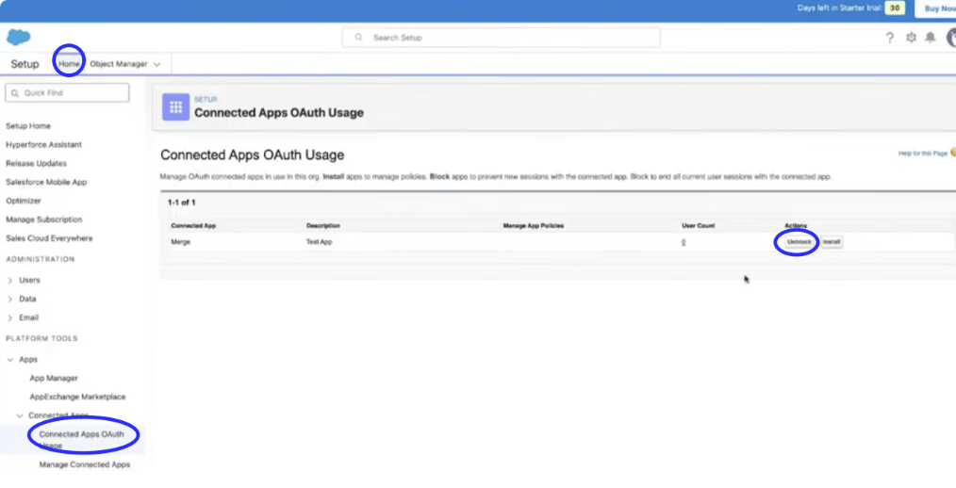Click the search magnifier in Search Setup
Screen dimensions: 956x488
point(358,37)
